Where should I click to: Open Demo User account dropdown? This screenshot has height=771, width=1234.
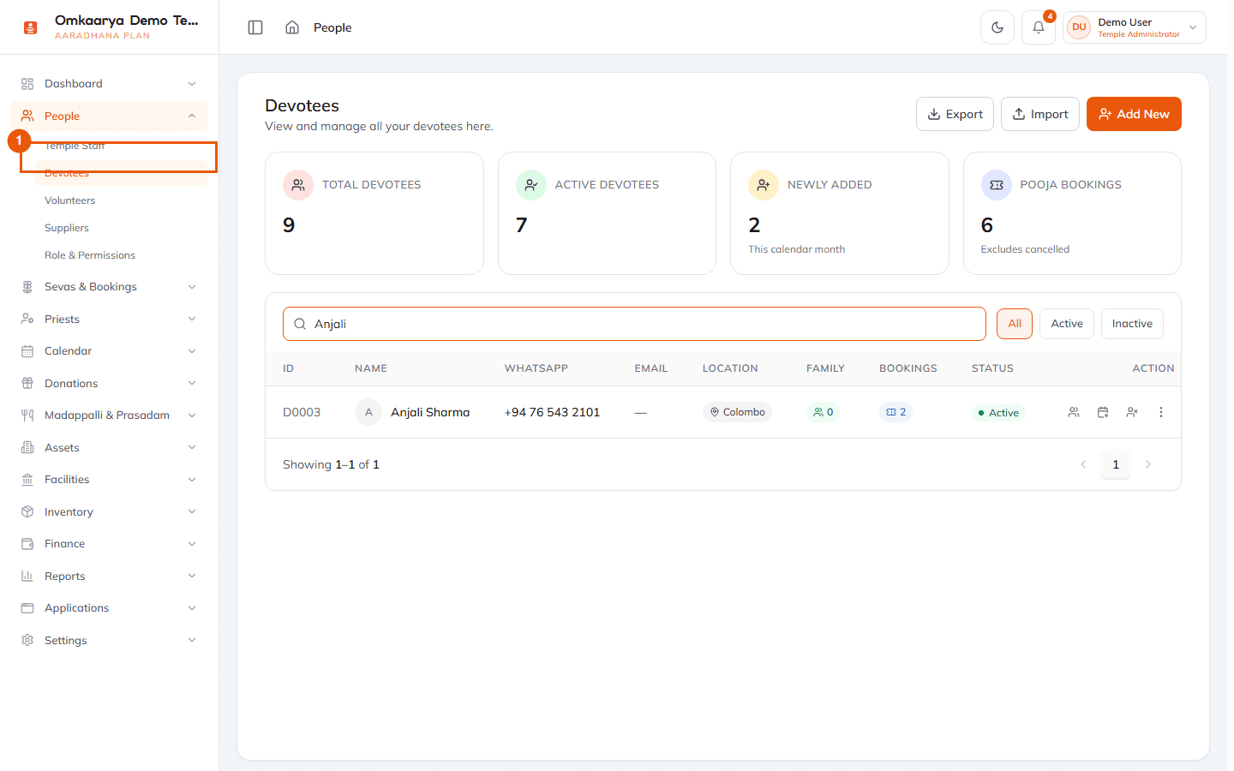(1135, 27)
